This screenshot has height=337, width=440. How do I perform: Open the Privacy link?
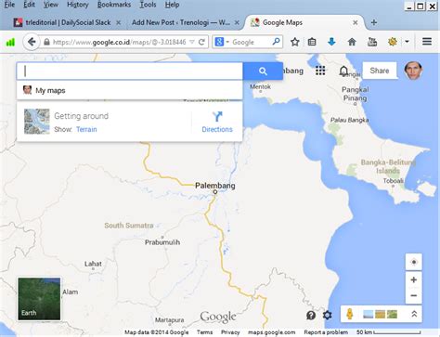coord(230,332)
